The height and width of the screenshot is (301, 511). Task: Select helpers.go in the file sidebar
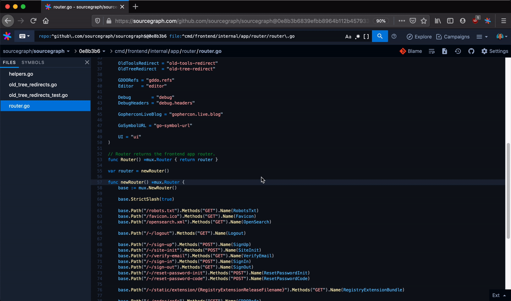point(21,74)
